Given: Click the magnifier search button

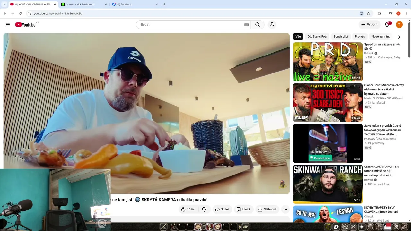Looking at the screenshot, I should [258, 25].
